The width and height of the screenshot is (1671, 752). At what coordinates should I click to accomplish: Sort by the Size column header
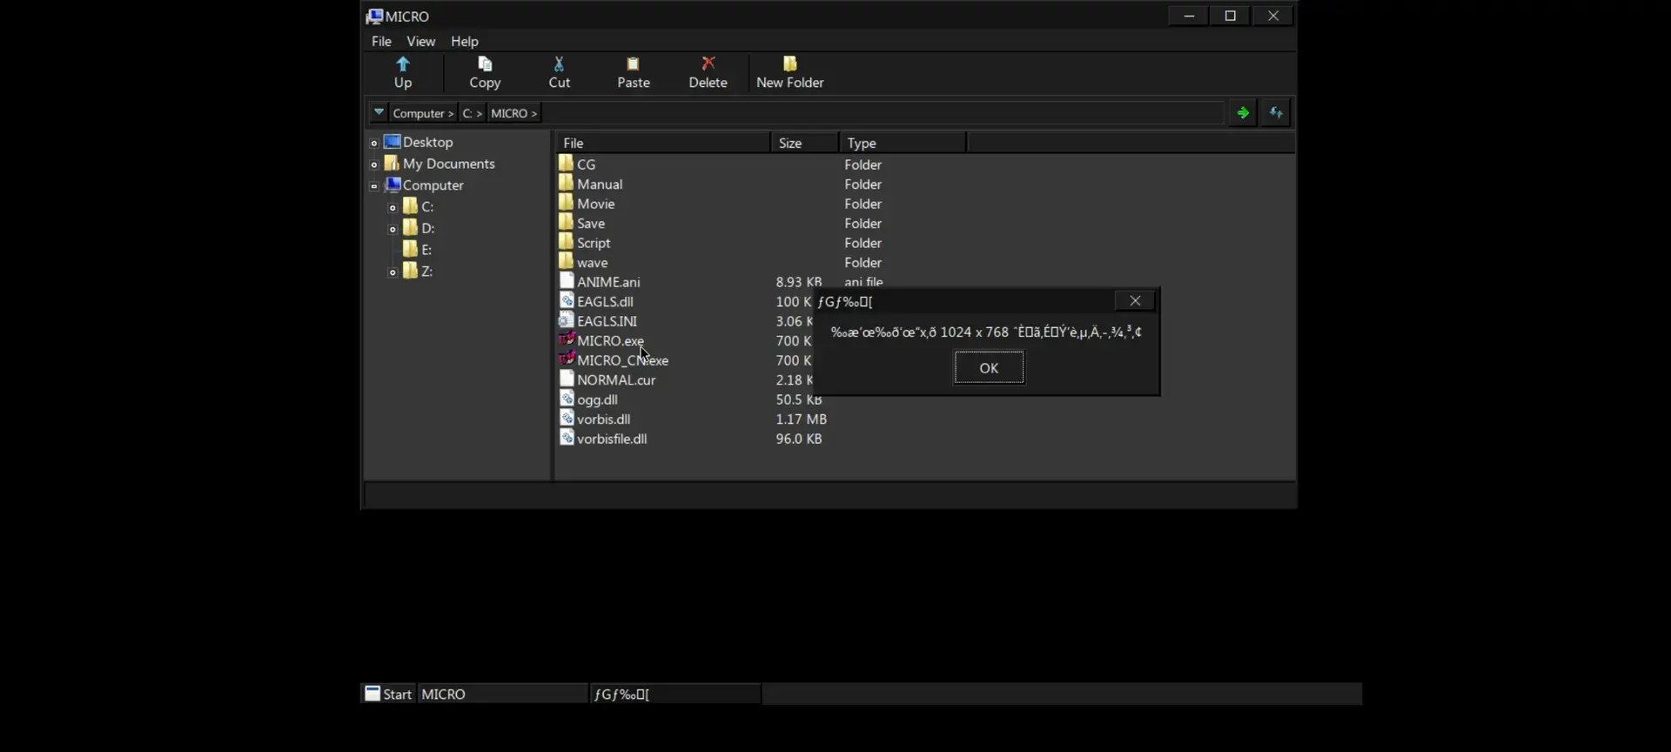click(805, 143)
